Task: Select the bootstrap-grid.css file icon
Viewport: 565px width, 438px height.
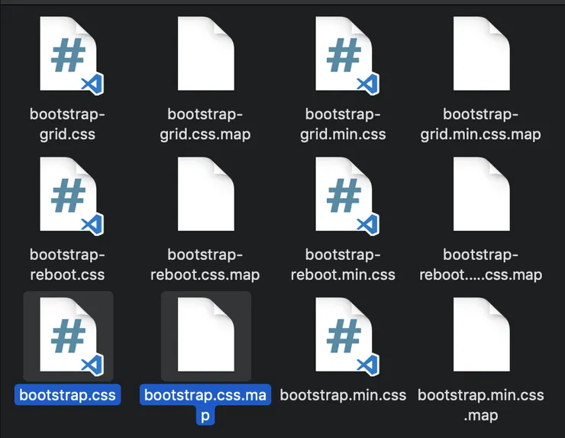Action: click(71, 55)
